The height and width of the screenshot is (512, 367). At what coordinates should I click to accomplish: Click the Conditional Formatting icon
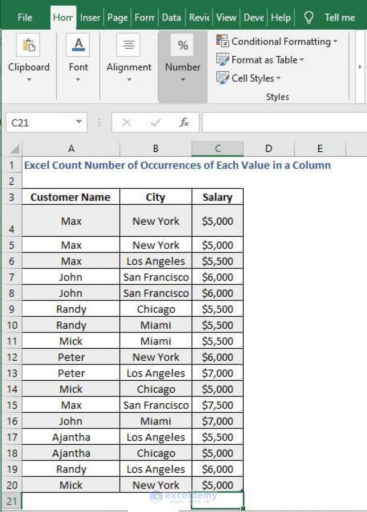coord(222,41)
